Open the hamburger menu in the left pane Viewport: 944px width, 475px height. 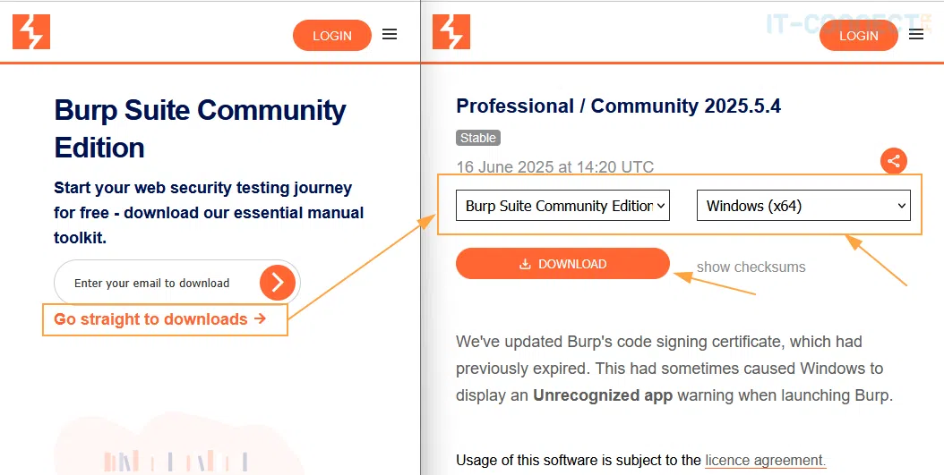(390, 35)
